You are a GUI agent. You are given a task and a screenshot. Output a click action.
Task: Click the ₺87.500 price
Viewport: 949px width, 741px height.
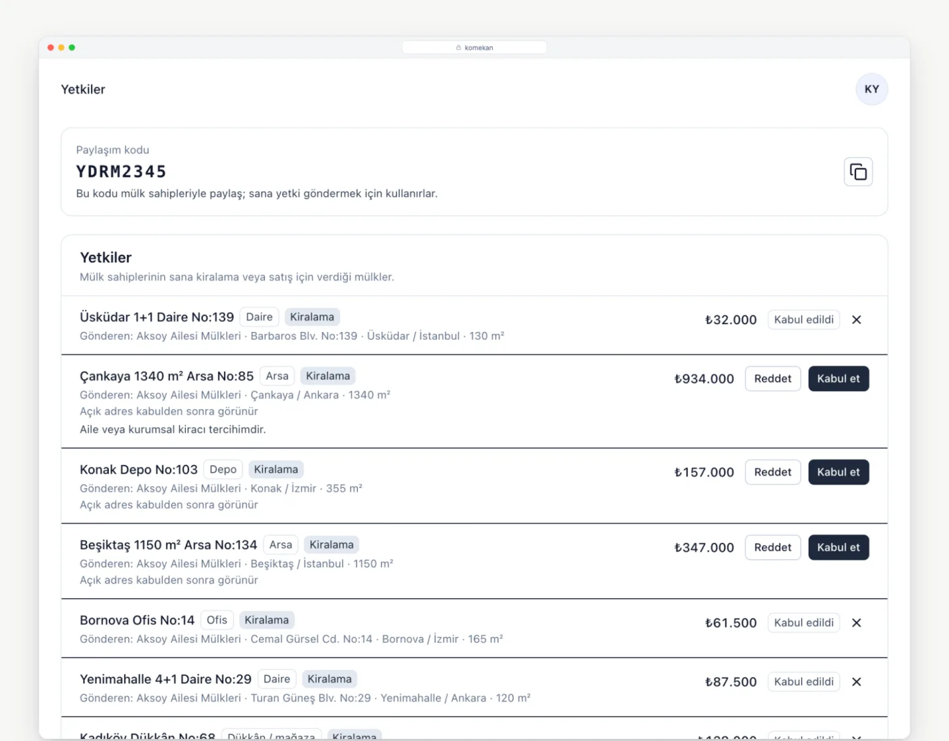pos(731,682)
